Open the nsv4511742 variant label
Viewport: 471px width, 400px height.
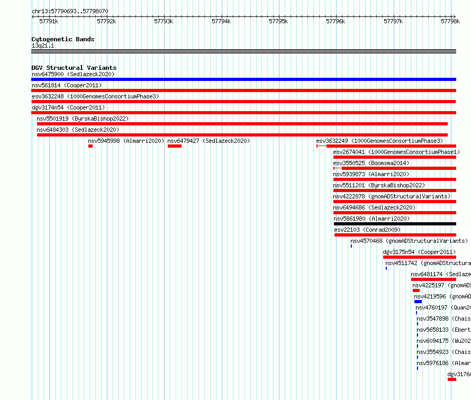[x=428, y=263]
